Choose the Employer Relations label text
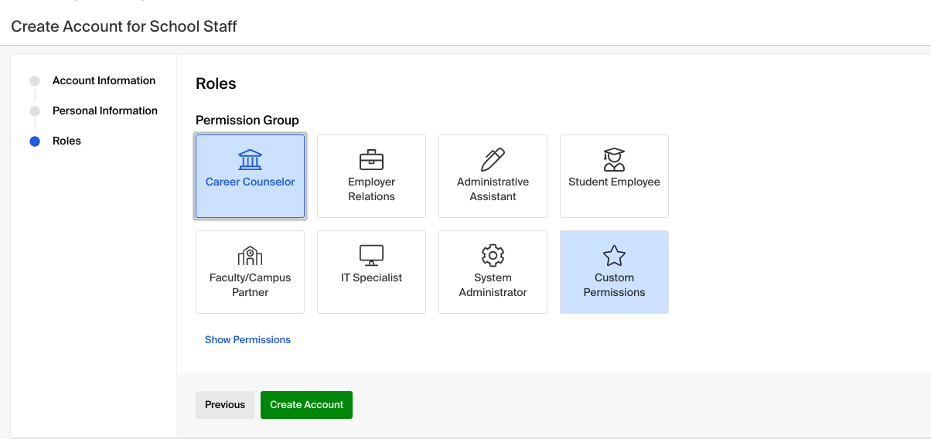Image resolution: width=931 pixels, height=439 pixels. [371, 189]
